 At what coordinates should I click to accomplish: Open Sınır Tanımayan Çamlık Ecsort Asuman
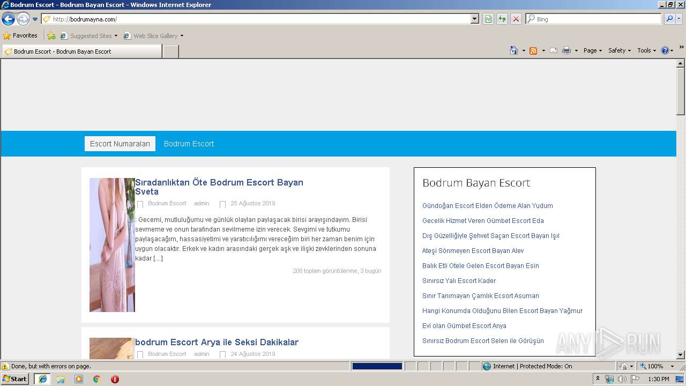(x=480, y=296)
